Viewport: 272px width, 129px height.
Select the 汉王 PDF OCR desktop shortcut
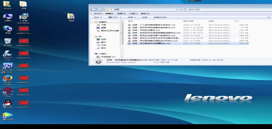pos(8,93)
